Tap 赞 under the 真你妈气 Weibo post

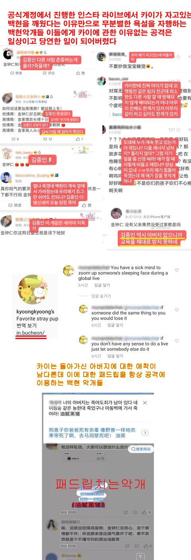pos(86,205)
